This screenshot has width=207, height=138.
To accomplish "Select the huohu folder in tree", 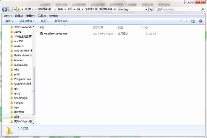I will click(16, 60).
